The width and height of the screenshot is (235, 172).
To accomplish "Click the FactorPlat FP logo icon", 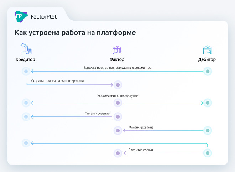I will [21, 16].
